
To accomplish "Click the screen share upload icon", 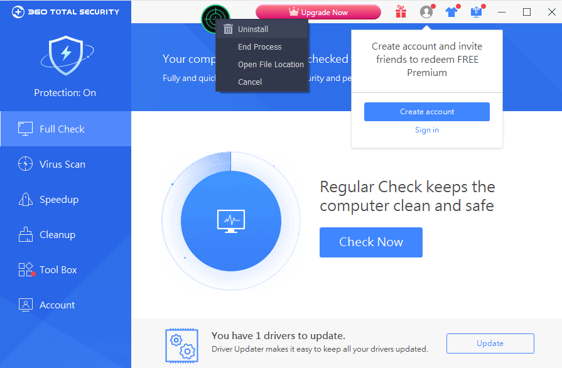I will pos(476,11).
